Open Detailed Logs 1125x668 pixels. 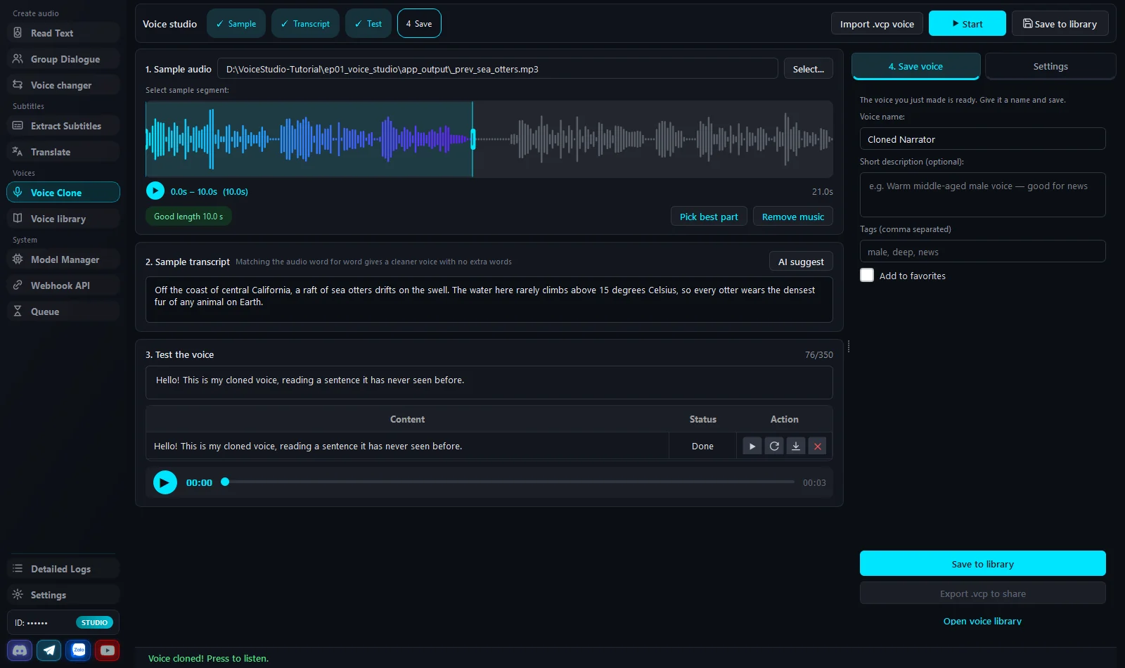point(63,569)
